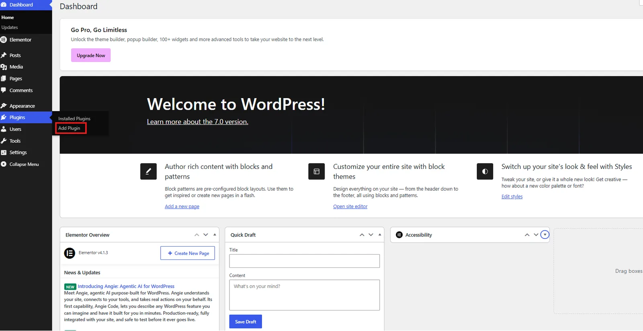Open Installed Plugins submenu item
The height and width of the screenshot is (331, 643).
(x=74, y=119)
